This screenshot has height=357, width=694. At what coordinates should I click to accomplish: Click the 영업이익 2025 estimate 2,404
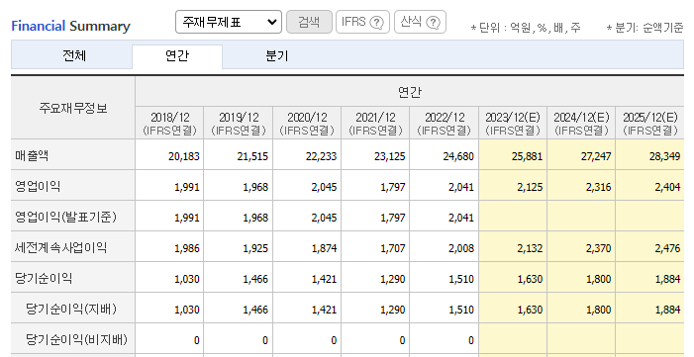click(667, 187)
